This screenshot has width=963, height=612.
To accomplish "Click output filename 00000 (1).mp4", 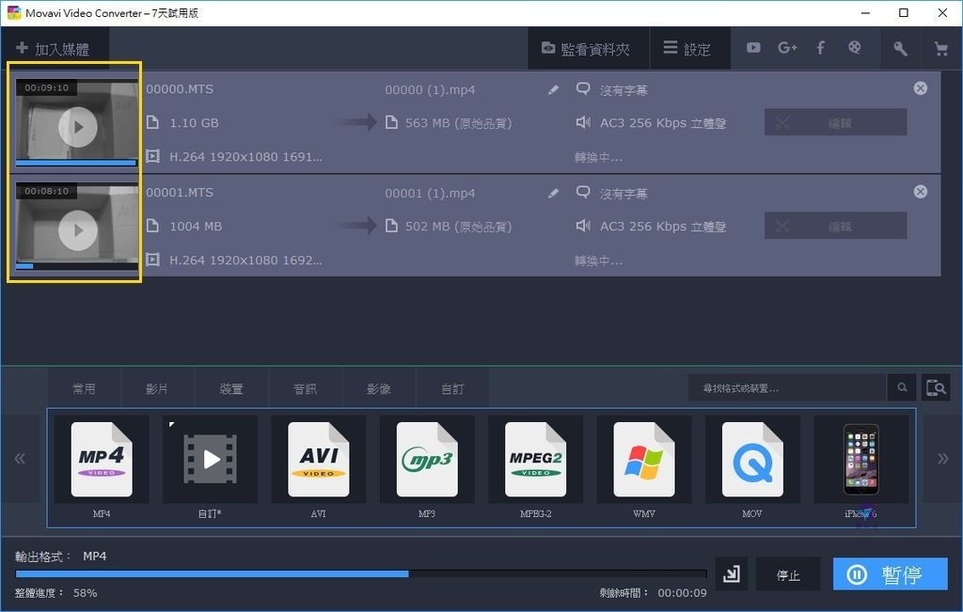I will [x=430, y=89].
